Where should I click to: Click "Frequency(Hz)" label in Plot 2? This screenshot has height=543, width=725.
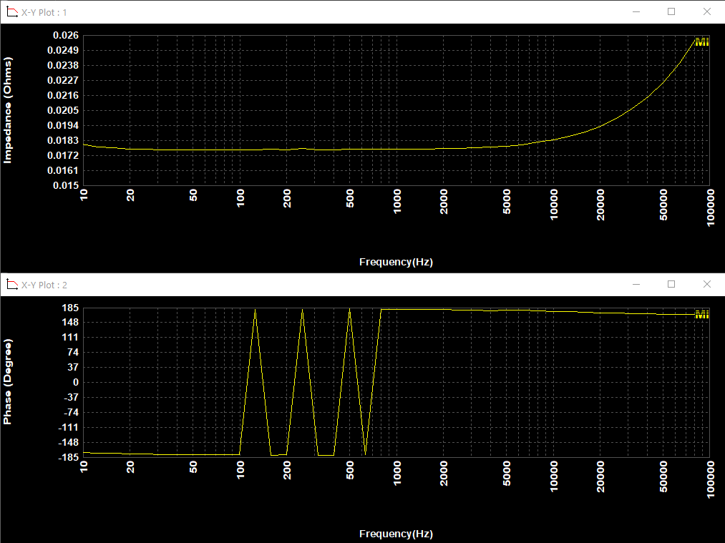pyautogui.click(x=396, y=534)
